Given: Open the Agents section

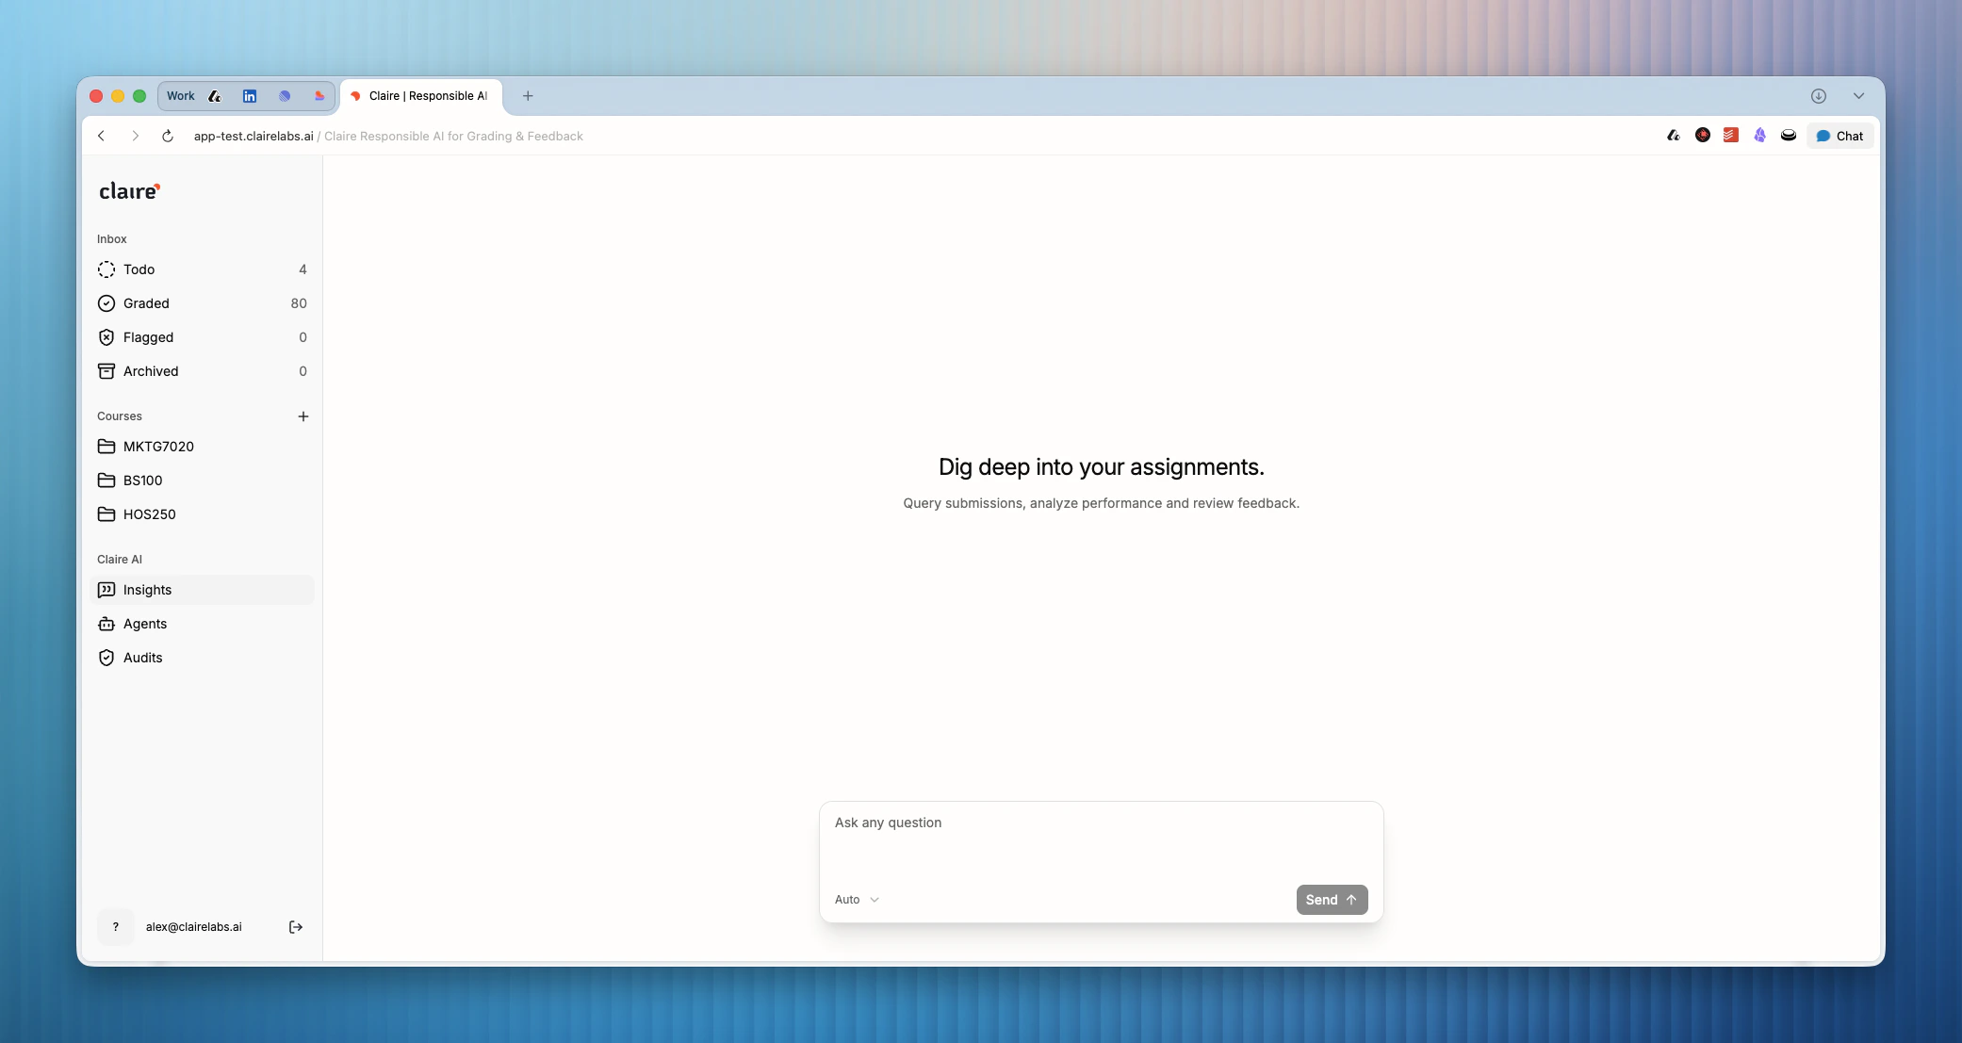Looking at the screenshot, I should [145, 624].
